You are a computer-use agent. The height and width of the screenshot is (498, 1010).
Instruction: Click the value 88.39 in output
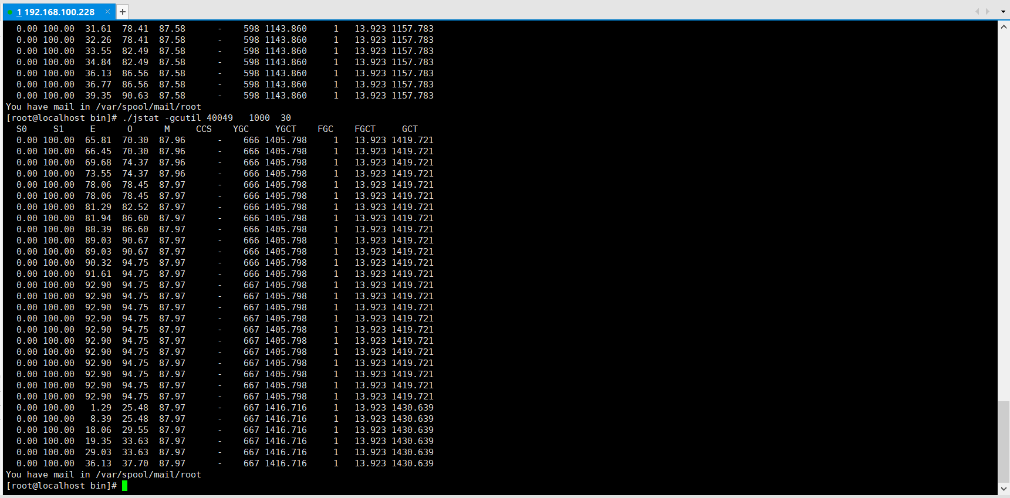(x=98, y=229)
